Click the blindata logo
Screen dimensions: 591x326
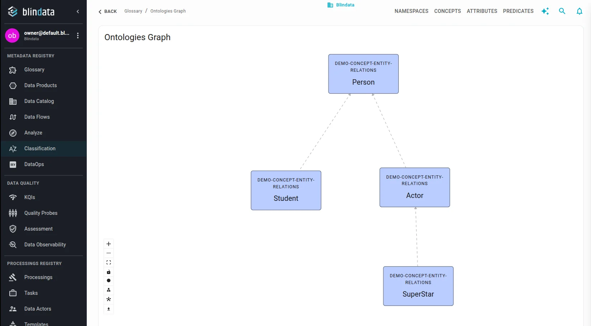pyautogui.click(x=31, y=11)
